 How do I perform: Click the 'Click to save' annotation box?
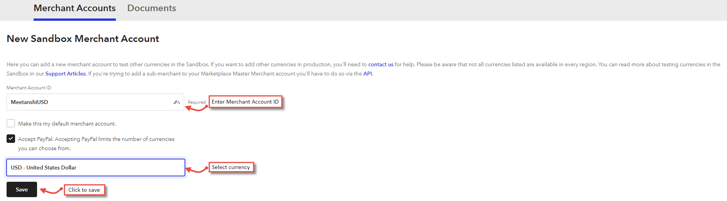click(84, 190)
